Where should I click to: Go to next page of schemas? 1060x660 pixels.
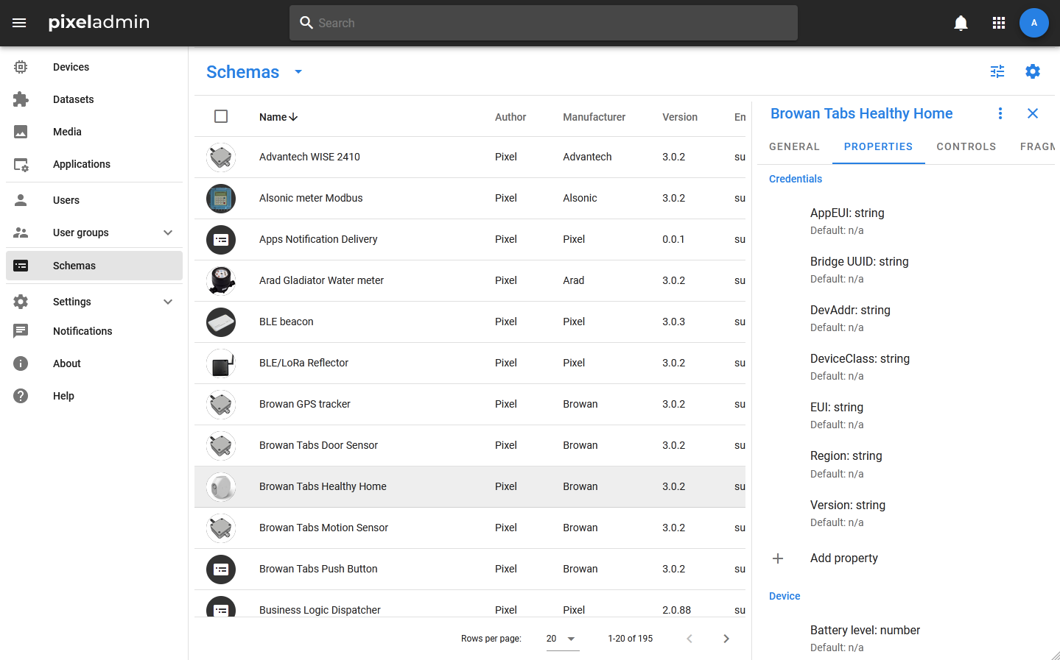point(726,639)
